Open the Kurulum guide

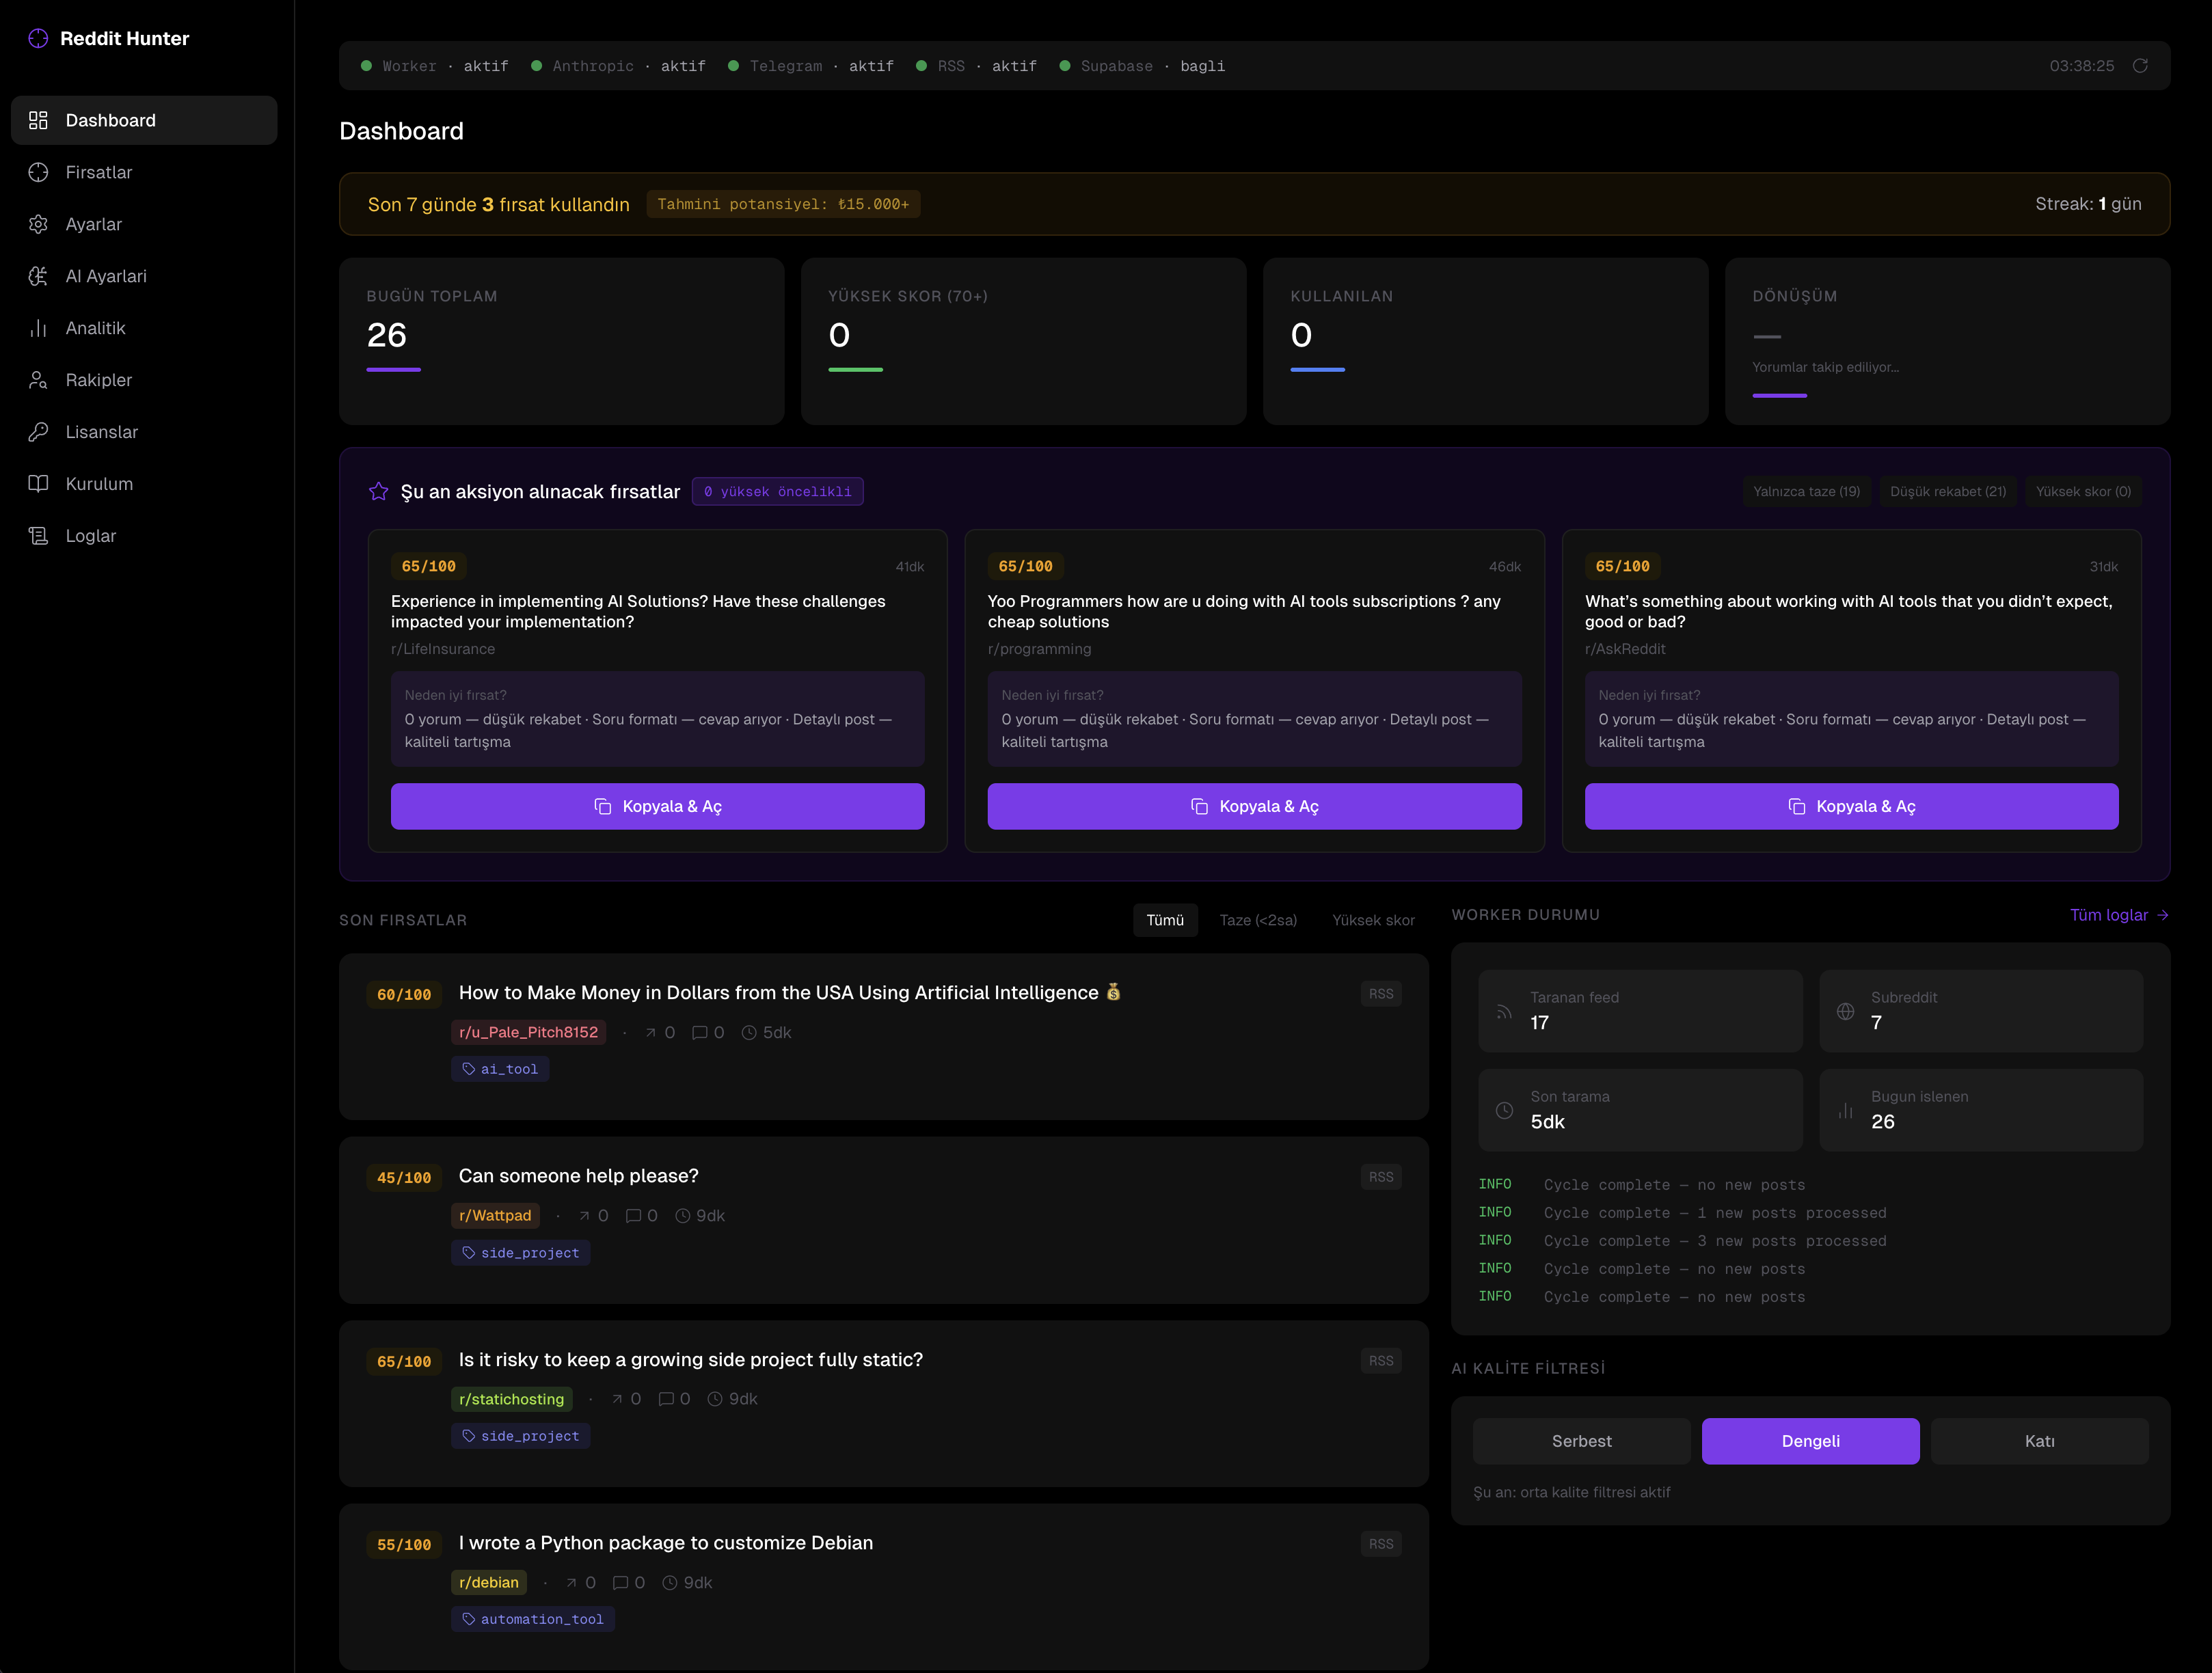(x=98, y=484)
